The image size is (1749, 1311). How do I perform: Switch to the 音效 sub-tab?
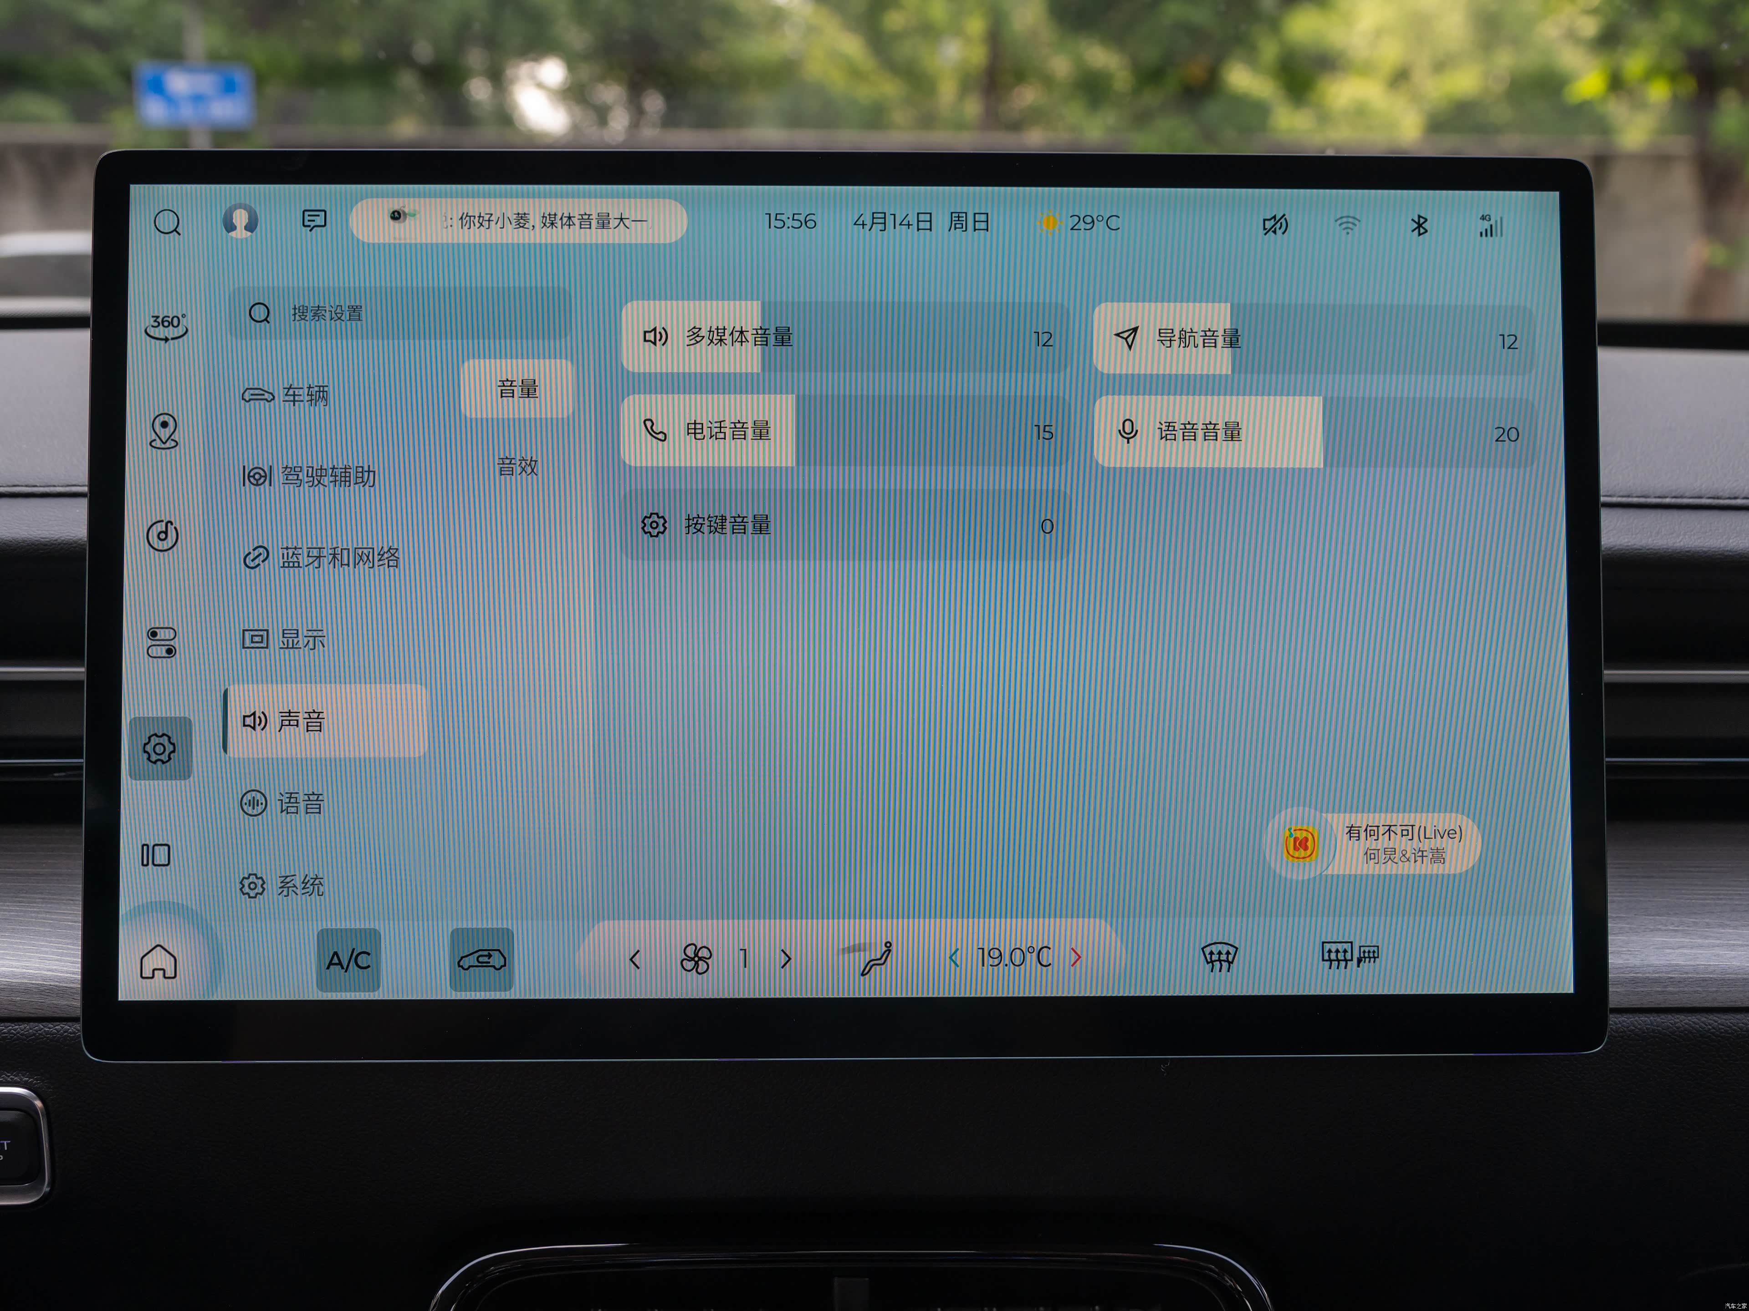coord(517,465)
